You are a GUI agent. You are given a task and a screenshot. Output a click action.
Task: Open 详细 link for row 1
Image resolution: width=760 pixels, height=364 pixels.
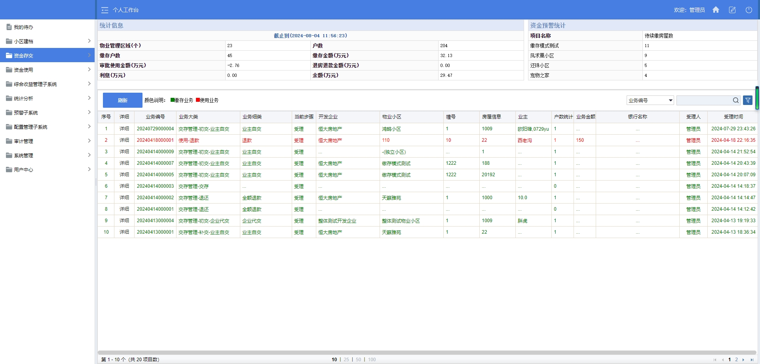(124, 129)
